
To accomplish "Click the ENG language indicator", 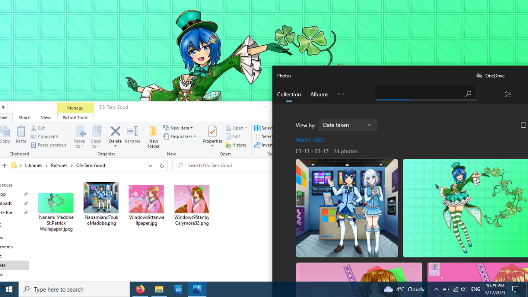I will pyautogui.click(x=476, y=290).
